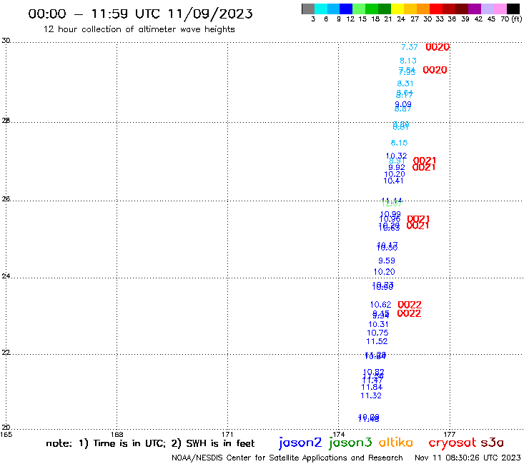Click the jason3 satellite label
Viewport: 529px width, 464px height.
pyautogui.click(x=350, y=443)
